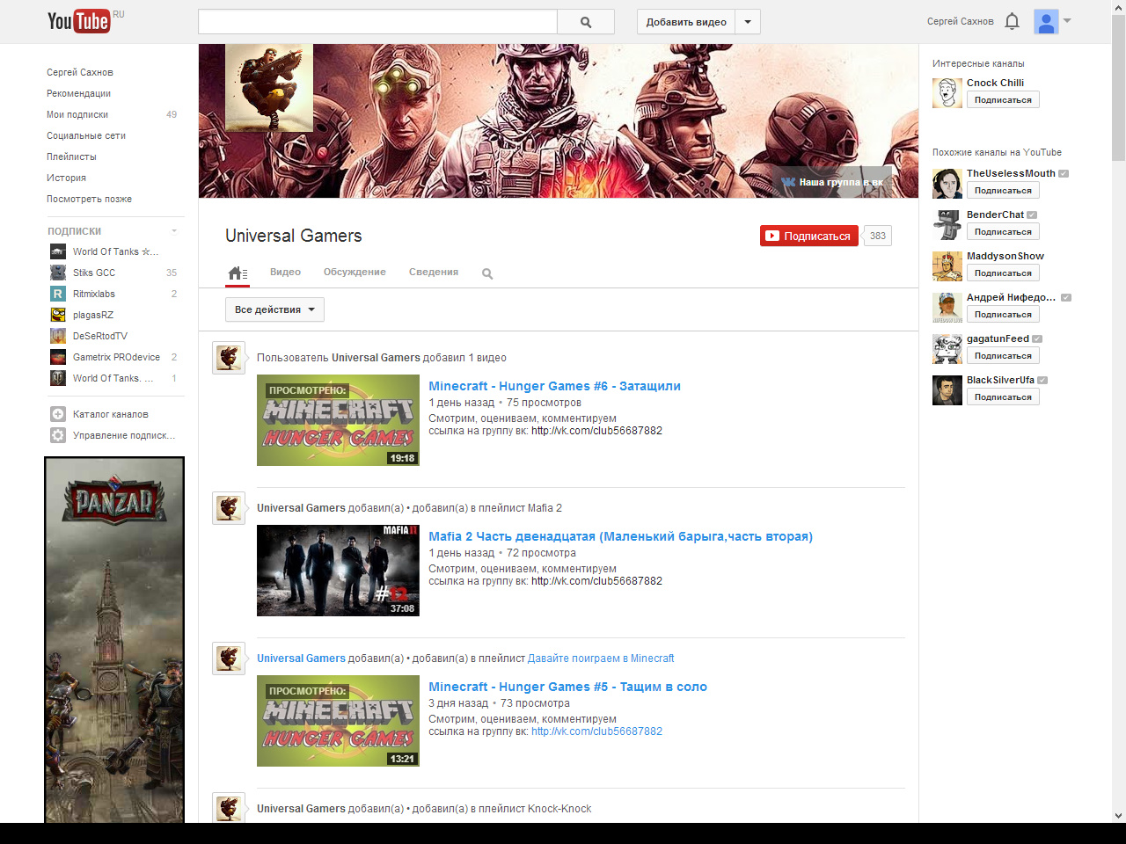Open the MaddysonShow channel avatar
This screenshot has width=1126, height=844.
pos(947,266)
